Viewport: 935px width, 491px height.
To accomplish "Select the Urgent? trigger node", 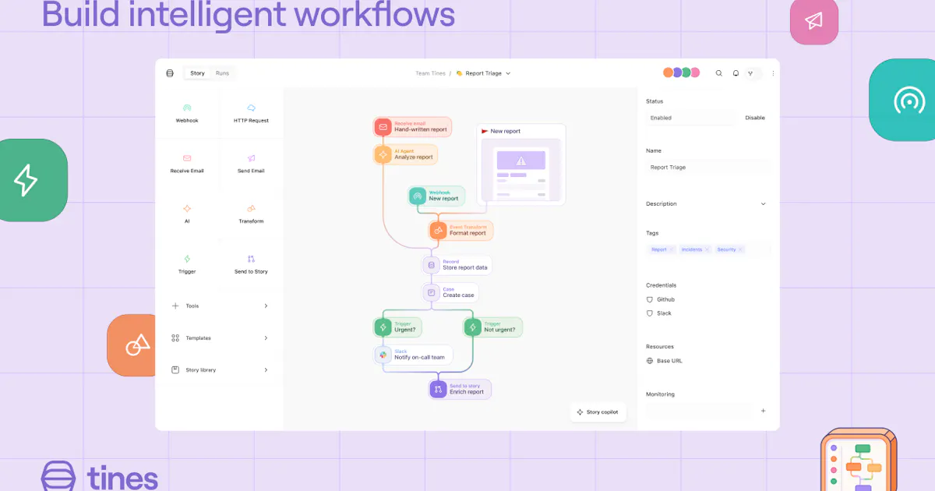I will 397,327.
